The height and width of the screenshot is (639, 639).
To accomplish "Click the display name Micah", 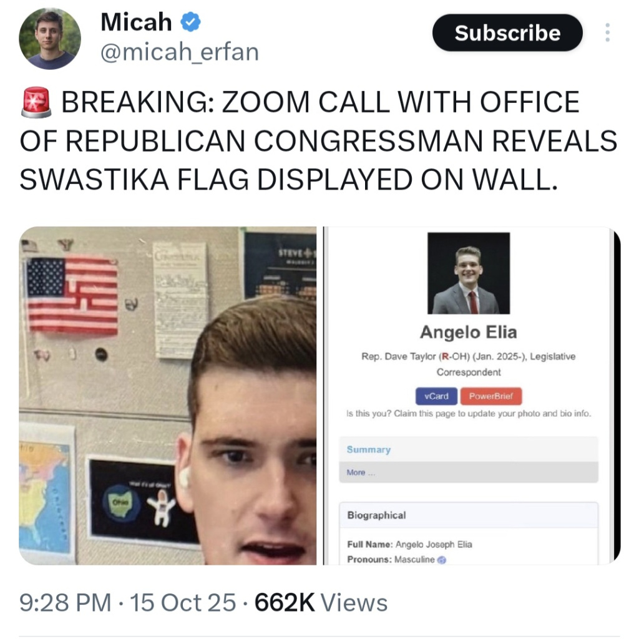I will 136,22.
